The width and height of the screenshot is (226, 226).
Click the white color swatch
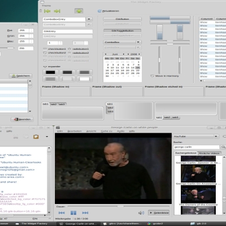pos(84,79)
